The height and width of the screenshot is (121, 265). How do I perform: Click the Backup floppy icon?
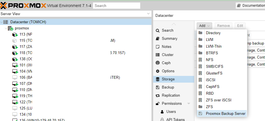[158, 87]
